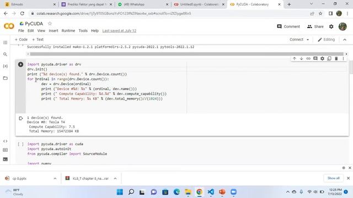Switch to Untitled0.ipynb Colaboratory tab

[x=199, y=4]
